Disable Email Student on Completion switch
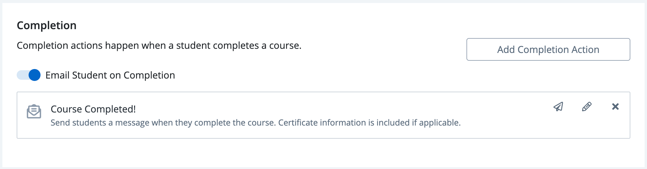This screenshot has height=169, width=647. pyautogui.click(x=29, y=75)
